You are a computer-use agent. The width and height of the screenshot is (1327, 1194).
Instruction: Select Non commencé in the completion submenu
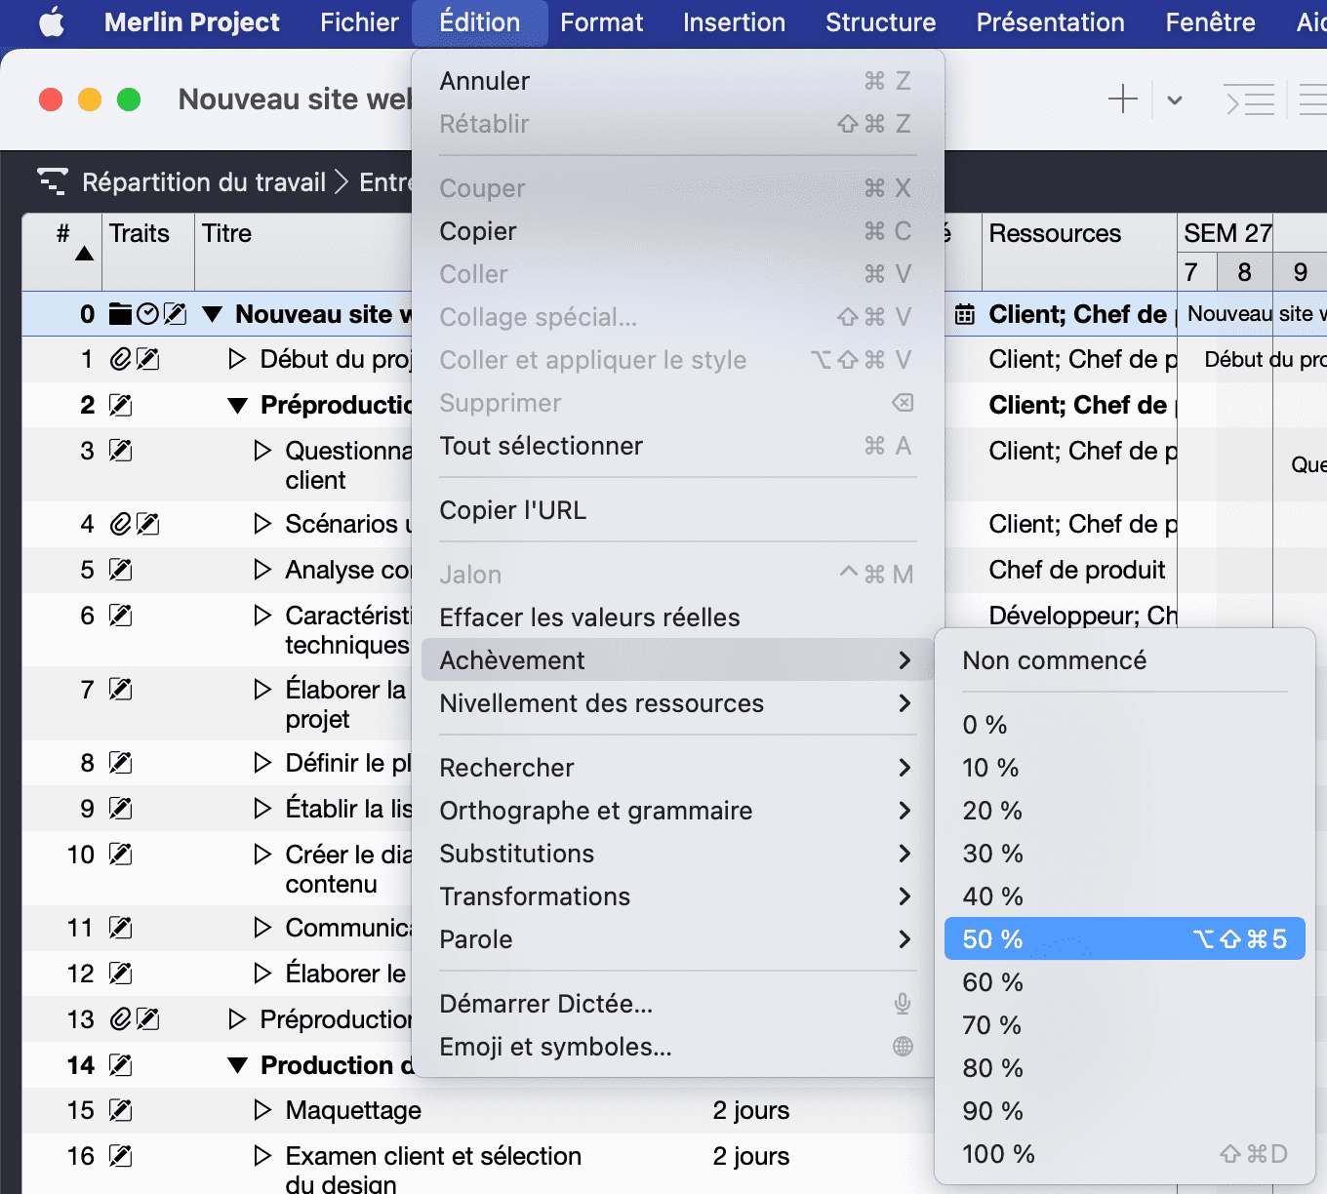pos(1054,660)
